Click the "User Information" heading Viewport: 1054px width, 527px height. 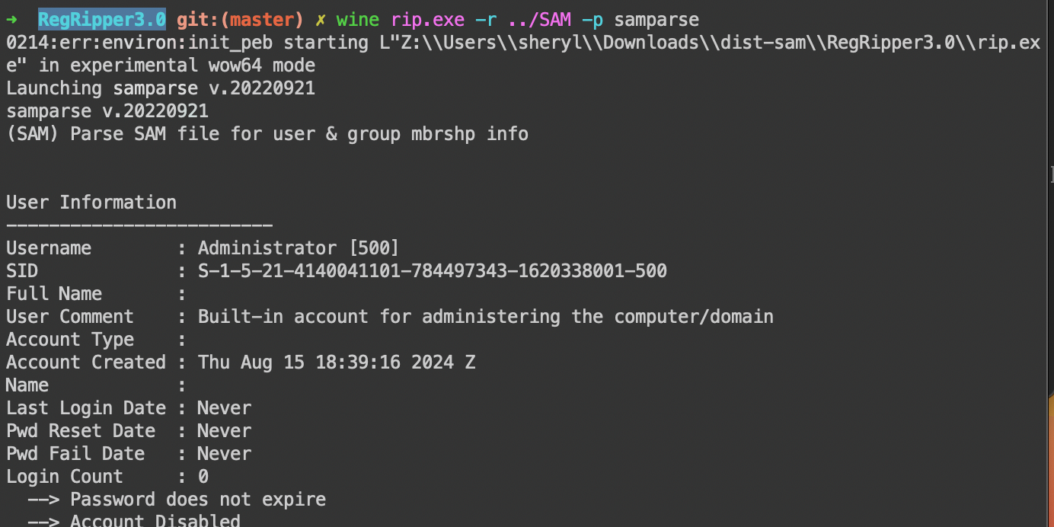coord(91,203)
